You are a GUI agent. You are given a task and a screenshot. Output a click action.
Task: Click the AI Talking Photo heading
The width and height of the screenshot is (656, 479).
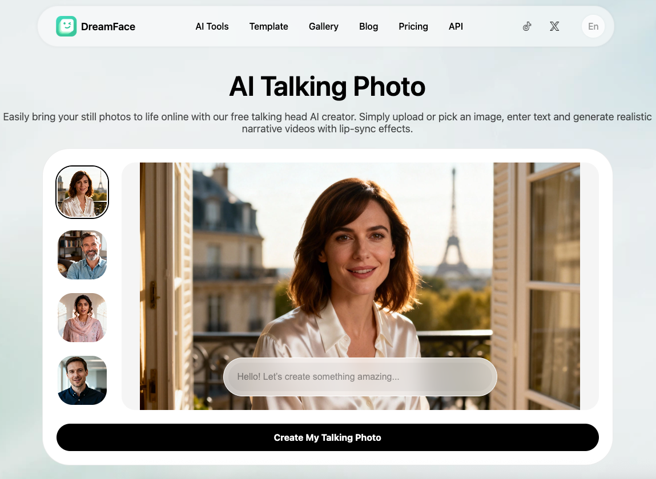[327, 87]
